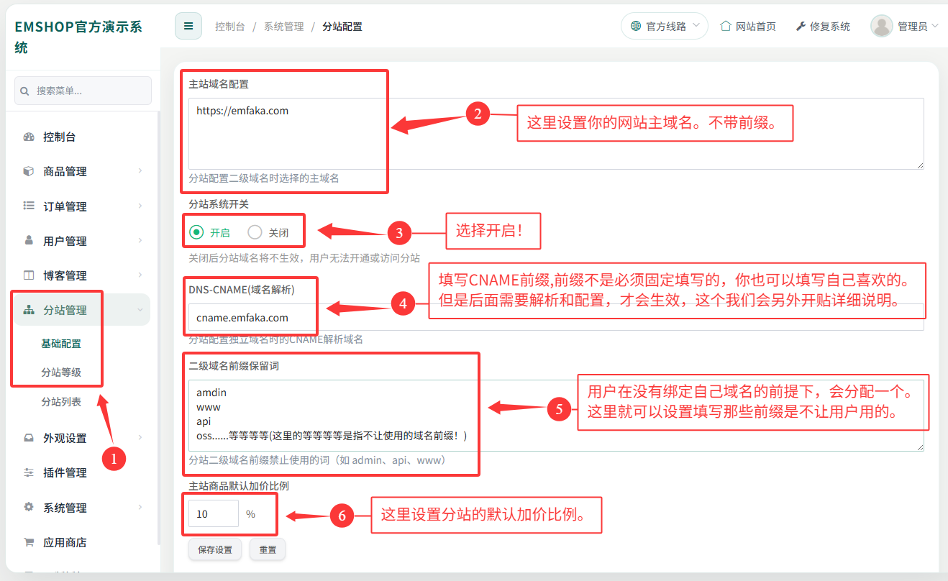Select the 关闭 radio button
This screenshot has height=581, width=948.
point(254,232)
